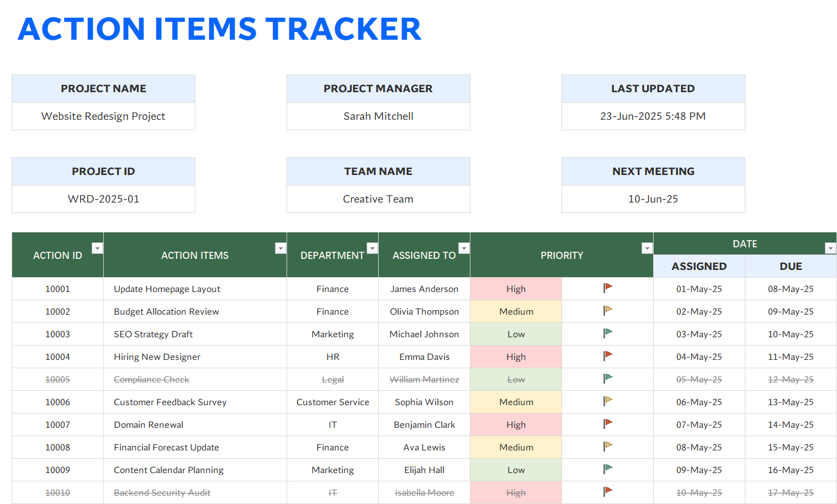The width and height of the screenshot is (837, 504).
Task: Select the Sarah Mitchell project manager field
Action: tap(378, 116)
